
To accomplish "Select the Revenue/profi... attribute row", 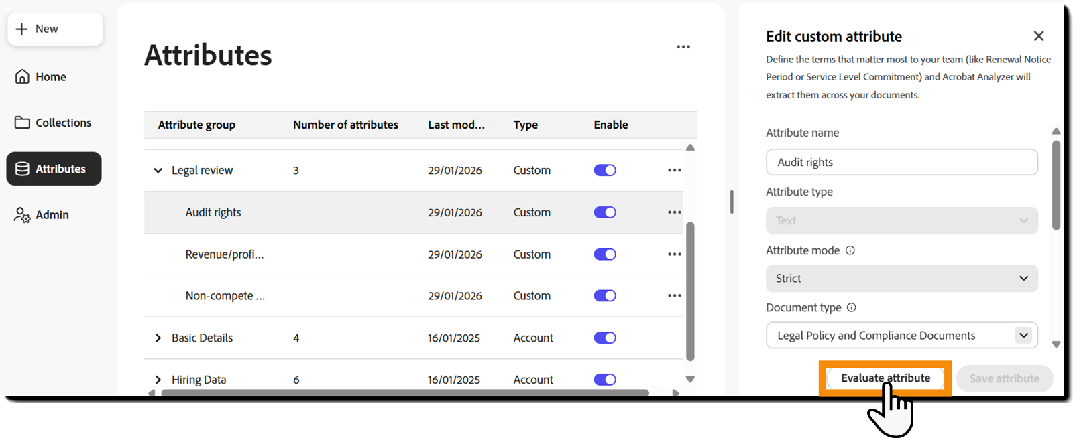I will pyautogui.click(x=414, y=254).
